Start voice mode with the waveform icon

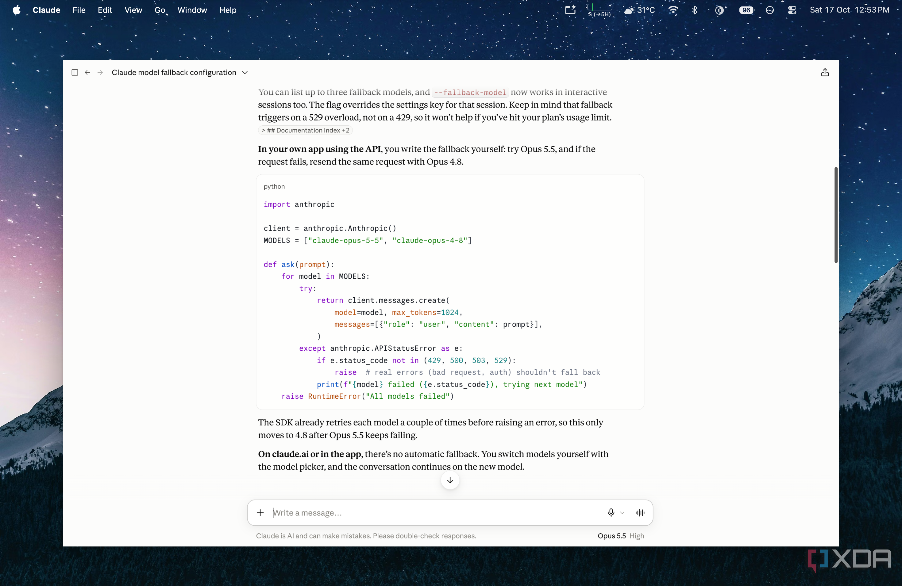[640, 512]
